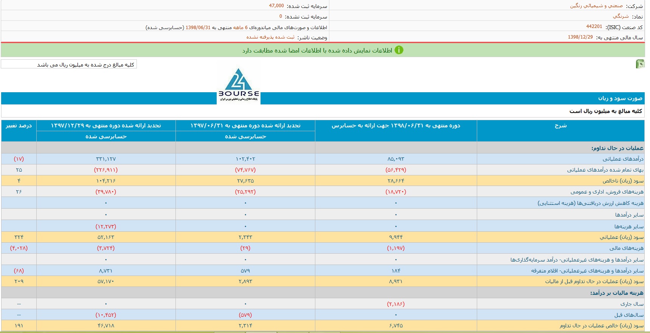Click gross profit value ۲۸,۶۶۴
This screenshot has height=333, width=650.
396,181
